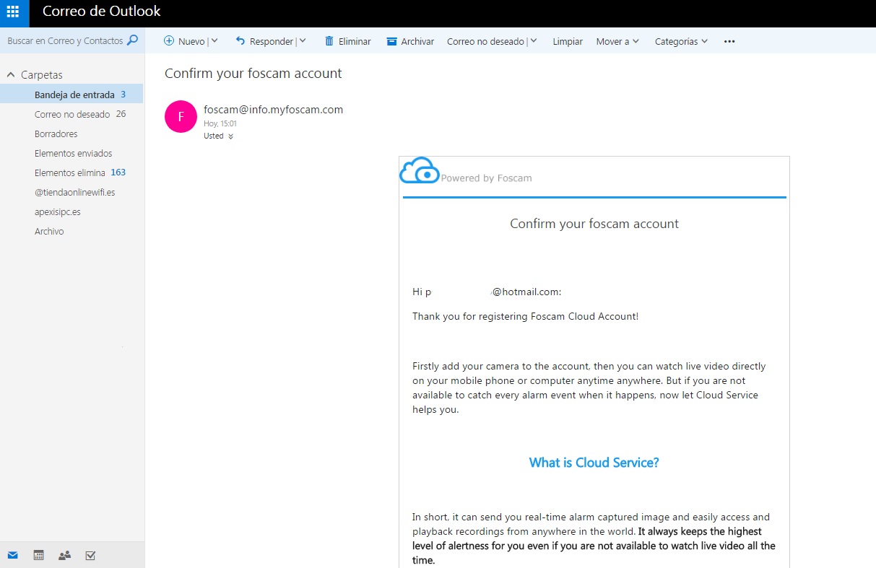
Task: Click the @hotmail.com greeting line
Action: click(x=487, y=292)
